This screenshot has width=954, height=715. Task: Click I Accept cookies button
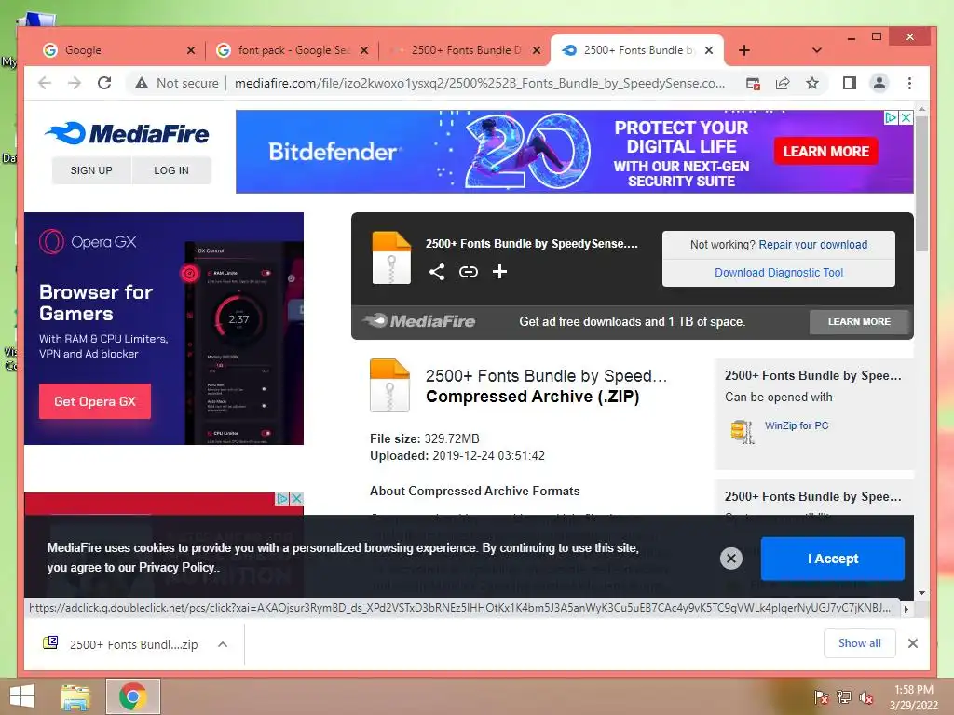[x=832, y=559]
